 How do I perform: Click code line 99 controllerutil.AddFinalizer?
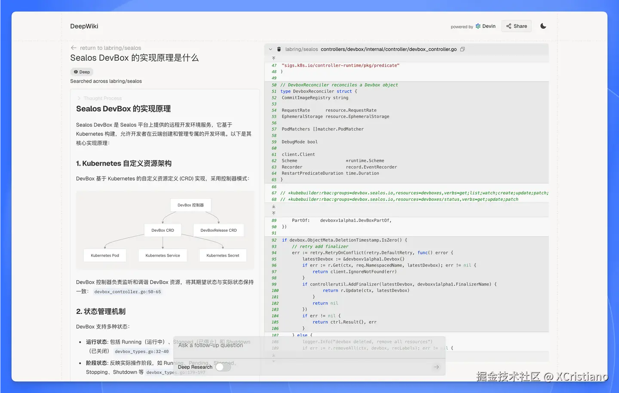[x=399, y=285]
